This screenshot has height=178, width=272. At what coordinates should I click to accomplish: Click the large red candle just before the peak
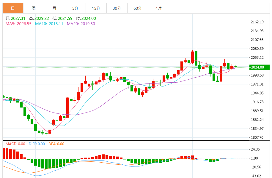click(192, 57)
